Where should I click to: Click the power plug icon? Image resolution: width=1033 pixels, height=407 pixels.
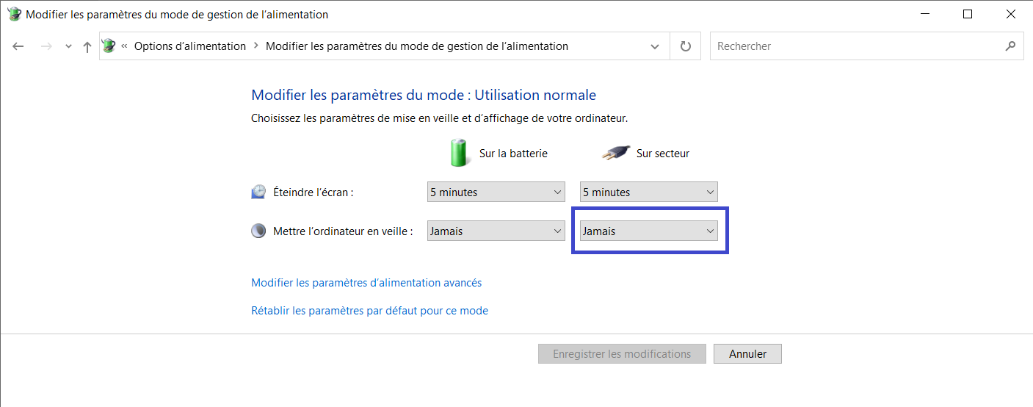tap(616, 153)
